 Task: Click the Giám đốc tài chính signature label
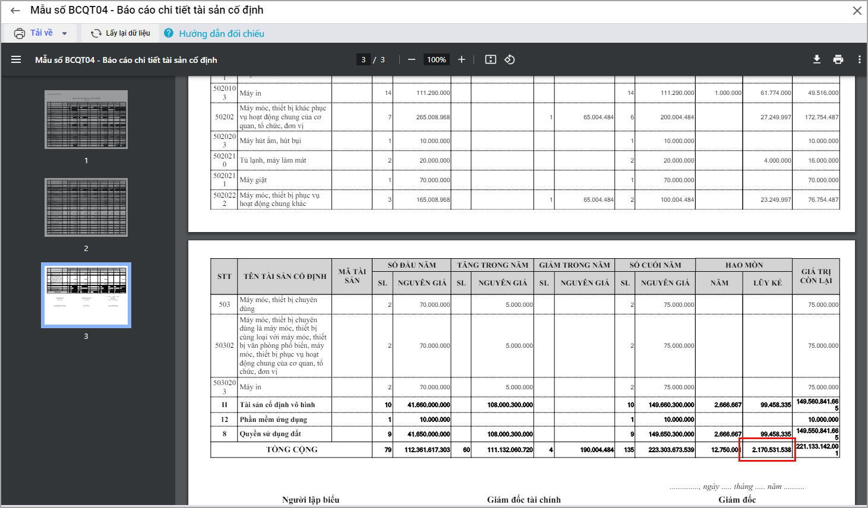tap(524, 500)
